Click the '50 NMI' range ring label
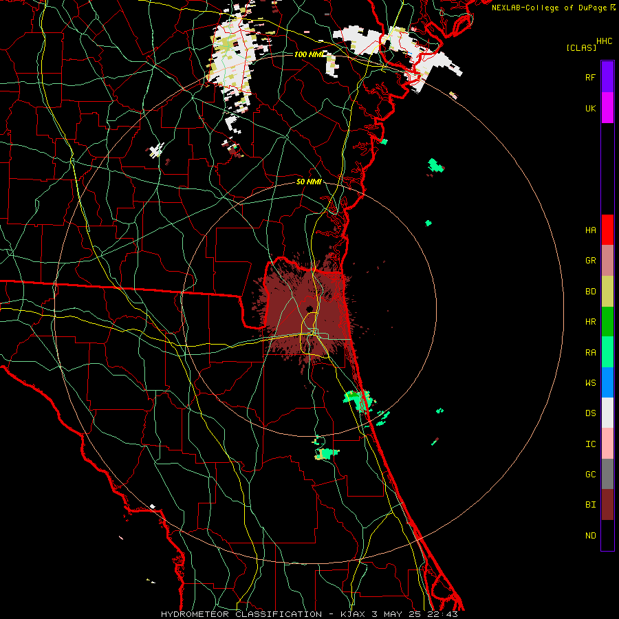Screen dimensions: 619x619 click(x=309, y=182)
